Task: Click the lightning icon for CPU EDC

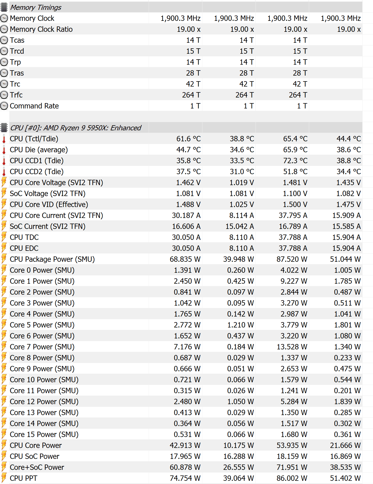Action: [4, 248]
